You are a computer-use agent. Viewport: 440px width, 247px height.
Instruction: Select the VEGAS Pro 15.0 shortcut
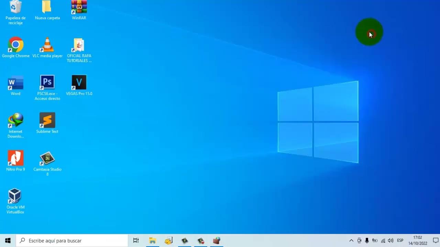[x=79, y=85]
